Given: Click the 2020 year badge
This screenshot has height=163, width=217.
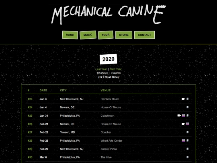Looking at the screenshot, I should (108, 59).
